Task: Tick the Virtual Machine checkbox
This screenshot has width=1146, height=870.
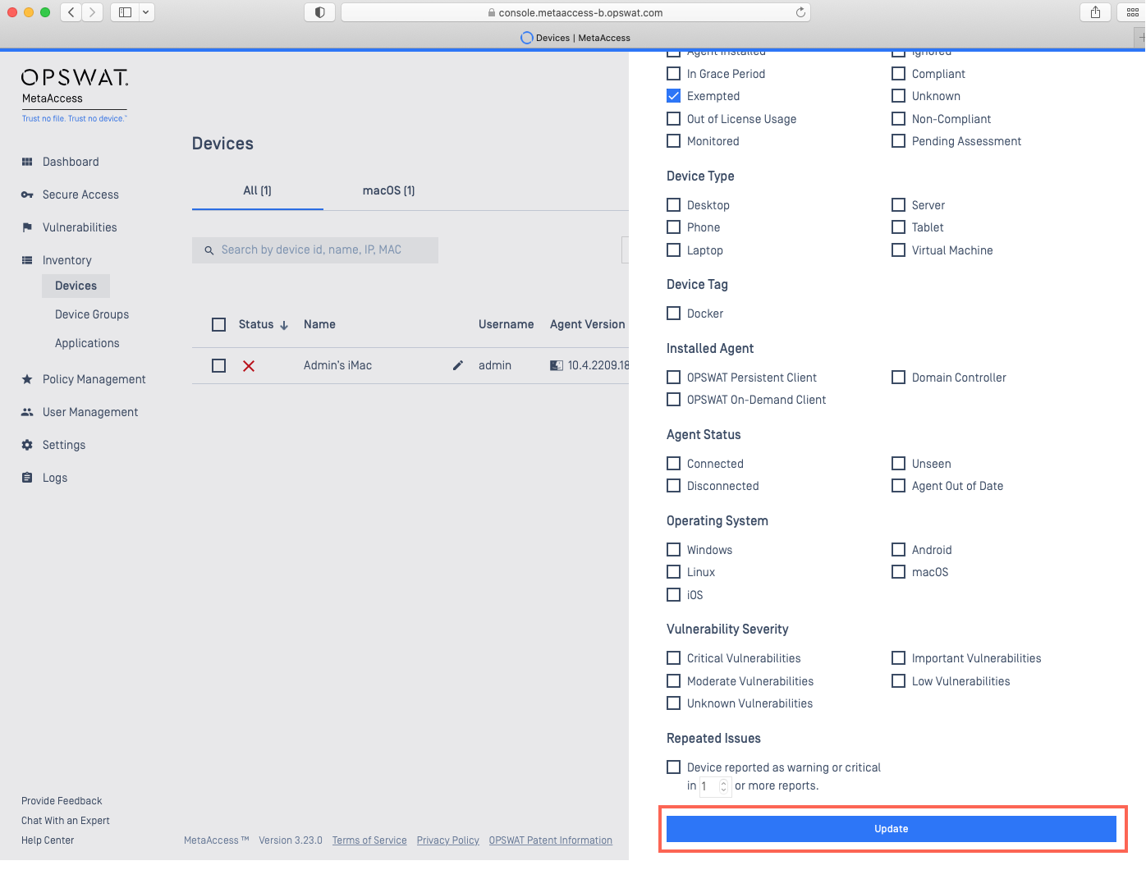Action: pyautogui.click(x=898, y=250)
